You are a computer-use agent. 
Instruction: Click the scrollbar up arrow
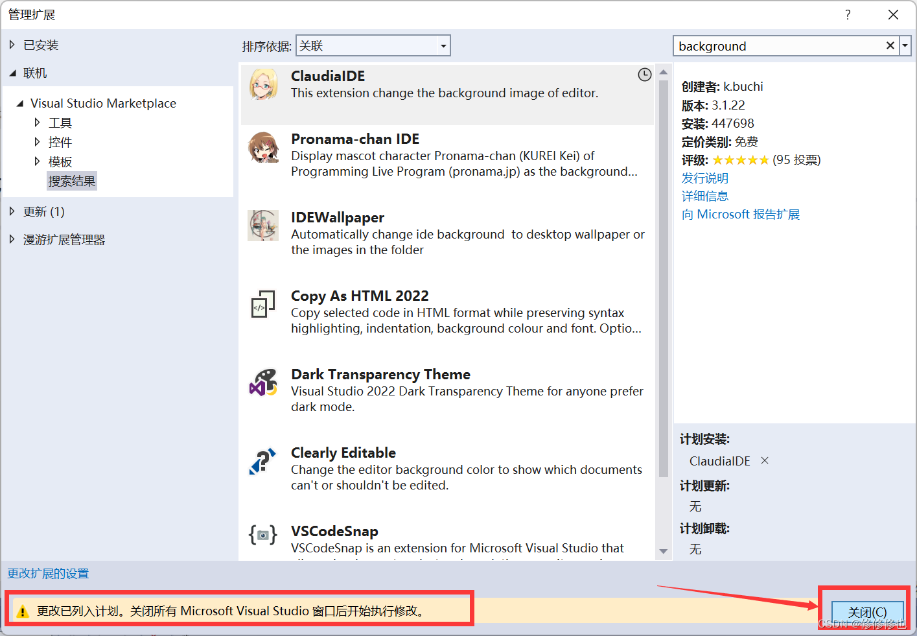point(663,72)
